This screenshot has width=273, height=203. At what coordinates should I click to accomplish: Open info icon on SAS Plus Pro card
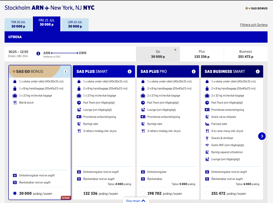194,72
